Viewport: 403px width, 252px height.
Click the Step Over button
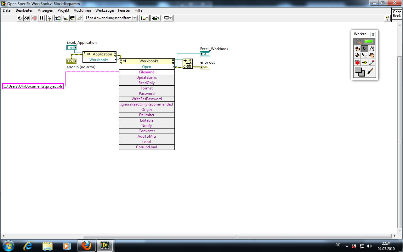click(x=73, y=18)
